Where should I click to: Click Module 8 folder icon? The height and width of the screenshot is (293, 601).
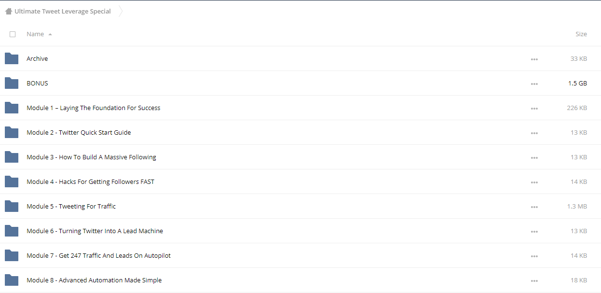click(x=12, y=280)
